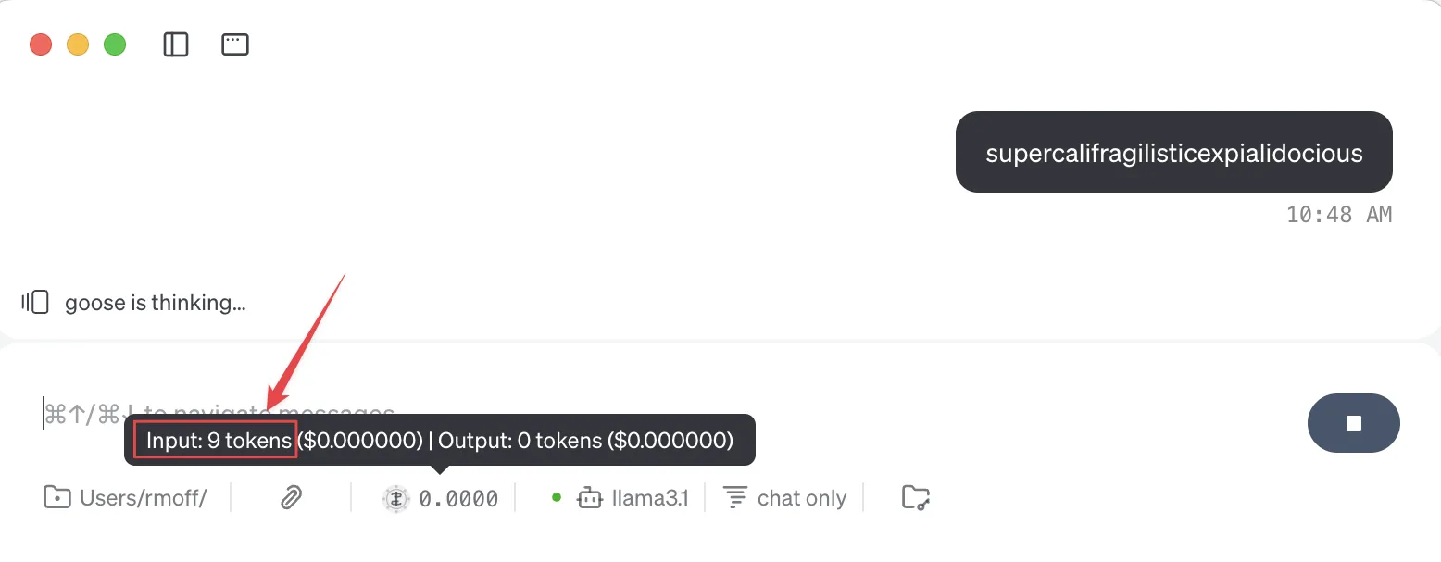This screenshot has height=562, width=1441.
Task: Click the supercalifragilisticexpialidocious message bubble
Action: coord(1173,152)
